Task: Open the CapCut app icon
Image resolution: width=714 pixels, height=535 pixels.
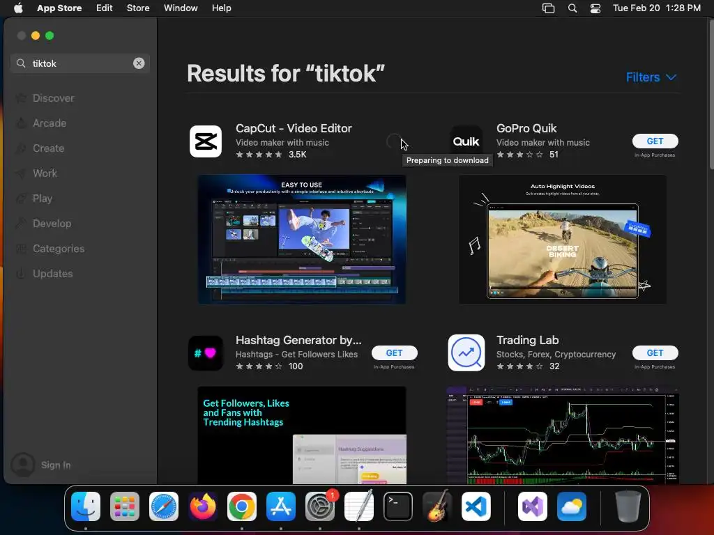Action: click(x=206, y=141)
